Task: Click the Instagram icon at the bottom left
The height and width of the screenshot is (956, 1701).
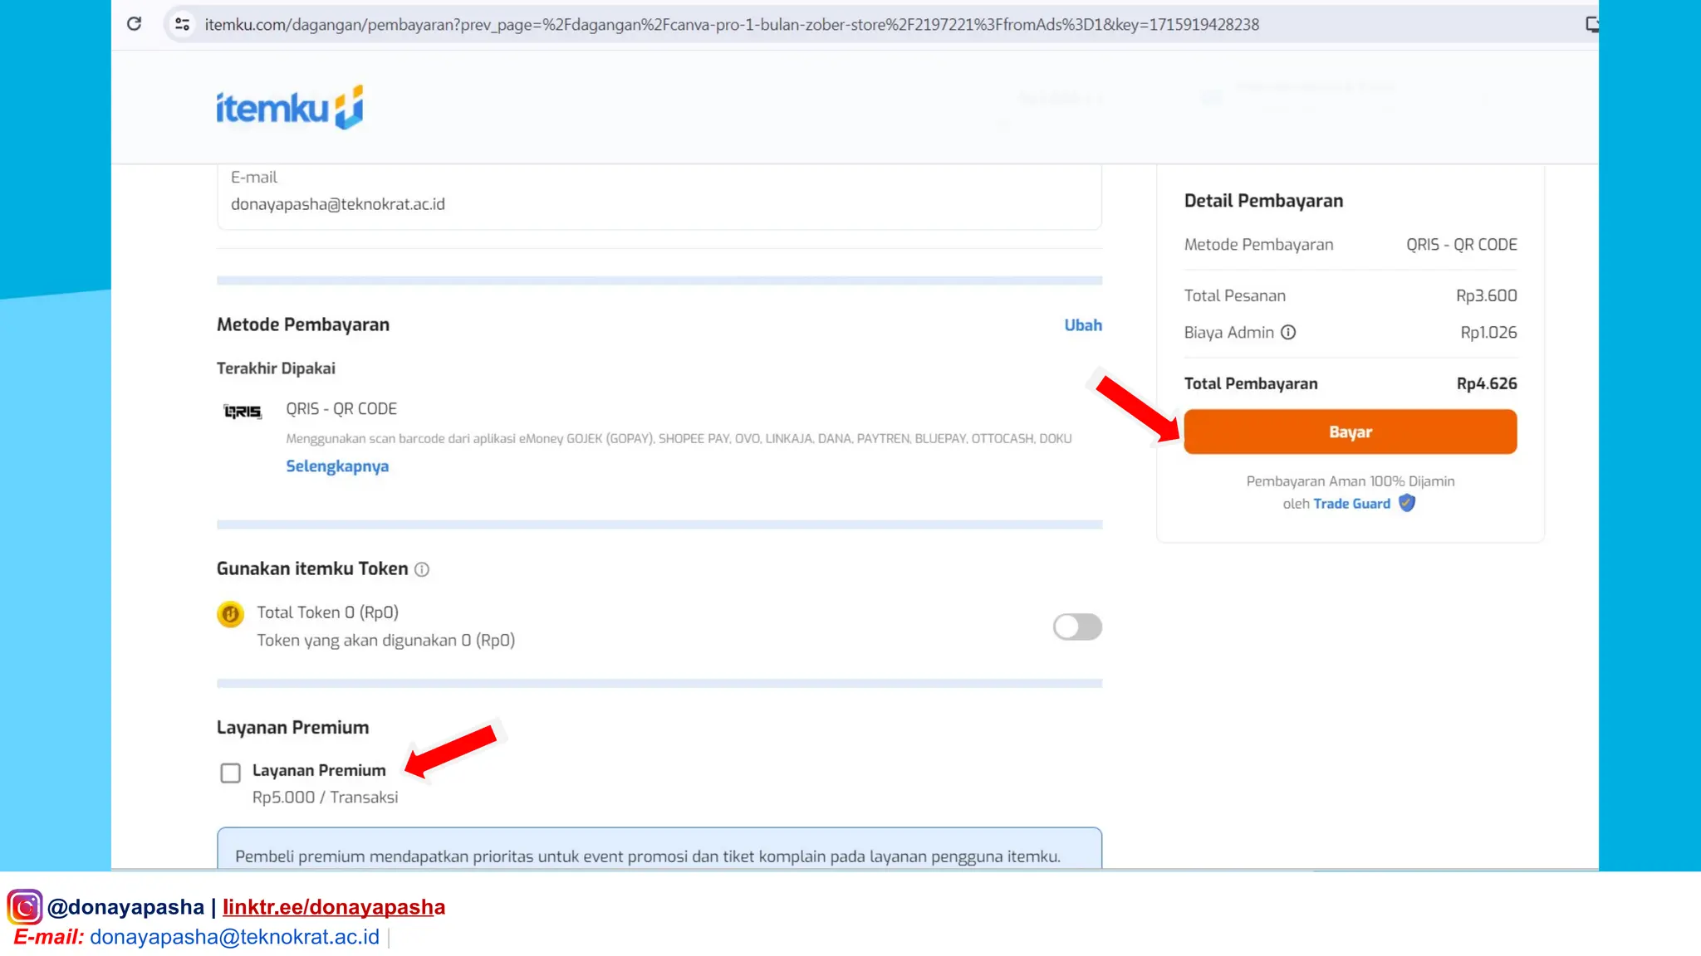Action: tap(25, 907)
